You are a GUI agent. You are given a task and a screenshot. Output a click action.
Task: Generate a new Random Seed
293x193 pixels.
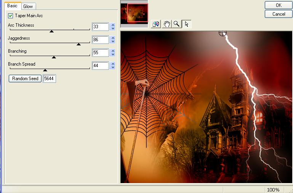[x=25, y=79]
